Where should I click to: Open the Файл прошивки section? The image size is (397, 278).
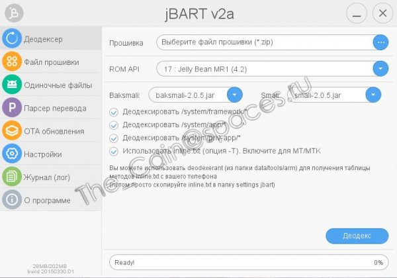(51, 62)
